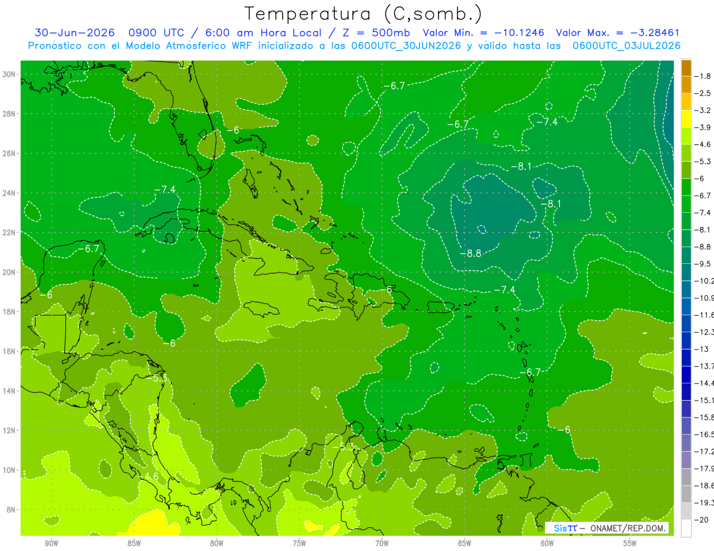
Task: Click the '30-Jun-2026' forecast date text
Action: click(74, 33)
